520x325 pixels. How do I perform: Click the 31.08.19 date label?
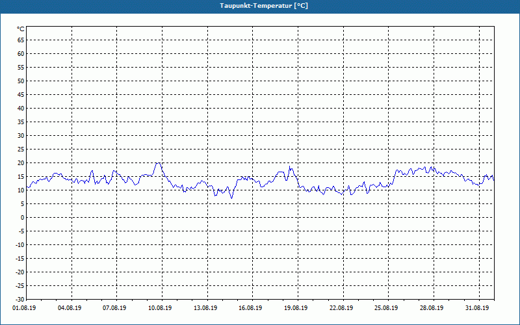point(477,308)
